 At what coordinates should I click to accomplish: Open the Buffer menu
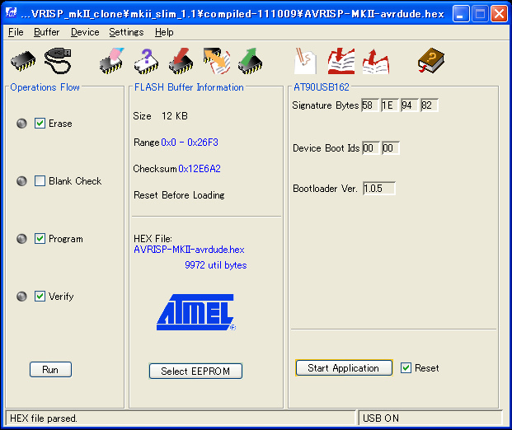[46, 32]
